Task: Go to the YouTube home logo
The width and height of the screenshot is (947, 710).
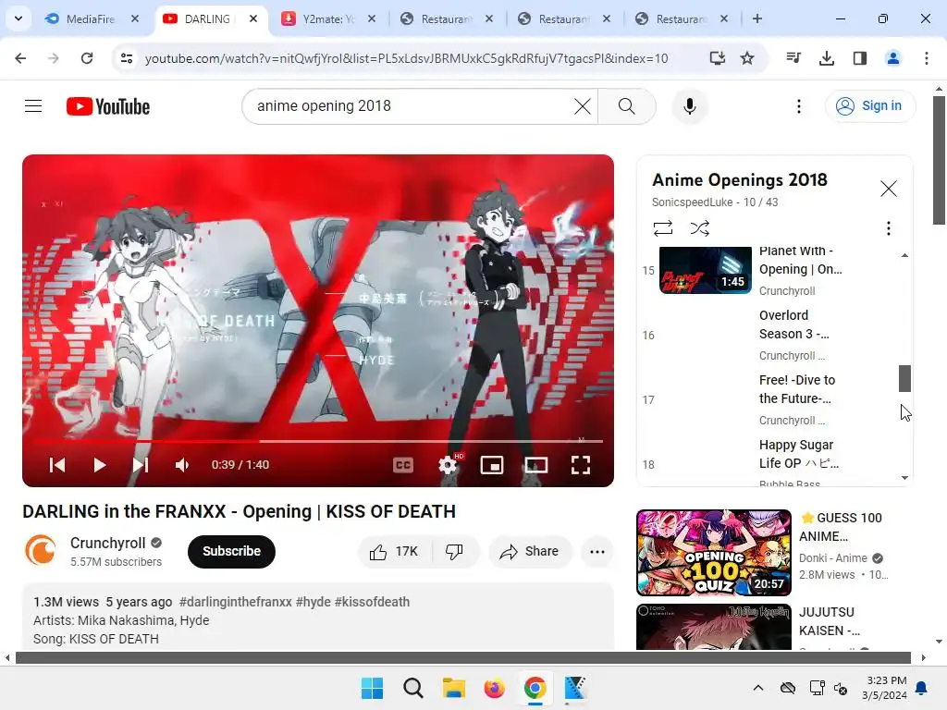Action: pyautogui.click(x=108, y=106)
